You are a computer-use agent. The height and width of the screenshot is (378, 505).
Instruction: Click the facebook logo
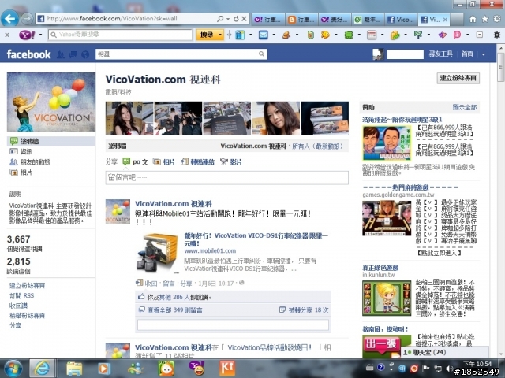click(28, 54)
